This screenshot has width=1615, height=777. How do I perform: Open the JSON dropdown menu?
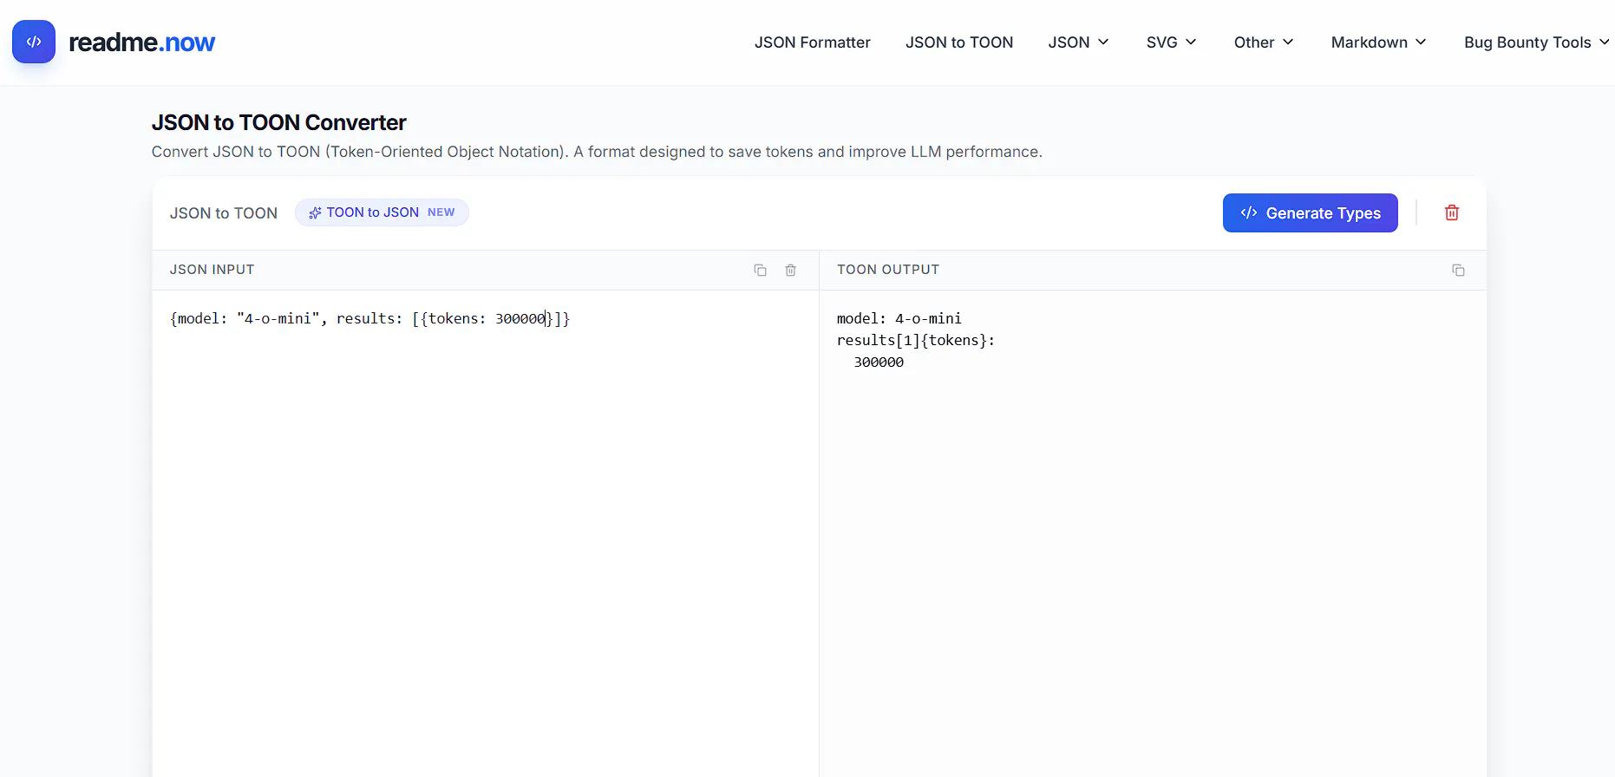(1078, 42)
